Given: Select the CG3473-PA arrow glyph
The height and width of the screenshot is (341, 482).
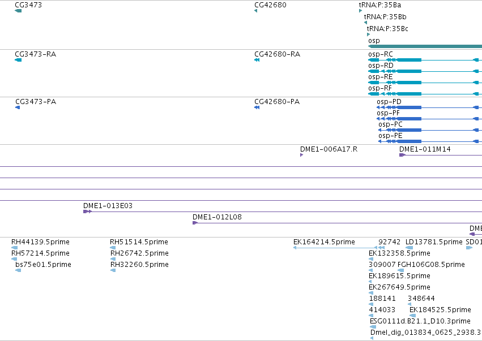Looking at the screenshot, I should 18,107.
